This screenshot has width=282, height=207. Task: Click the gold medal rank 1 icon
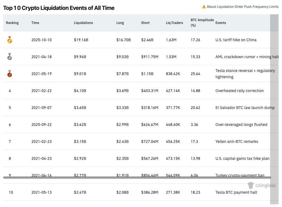coord(10,40)
